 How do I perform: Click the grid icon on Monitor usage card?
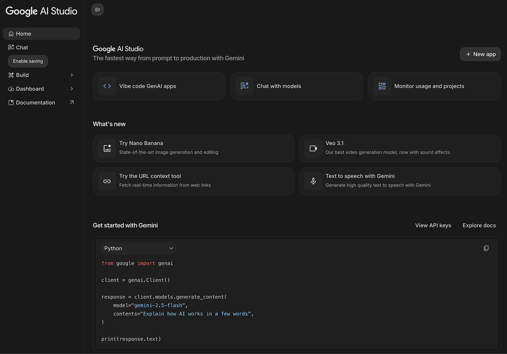pos(382,86)
